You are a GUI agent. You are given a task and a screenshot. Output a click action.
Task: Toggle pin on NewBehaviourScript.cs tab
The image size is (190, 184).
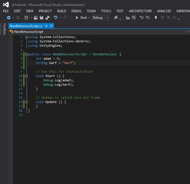tap(46, 26)
